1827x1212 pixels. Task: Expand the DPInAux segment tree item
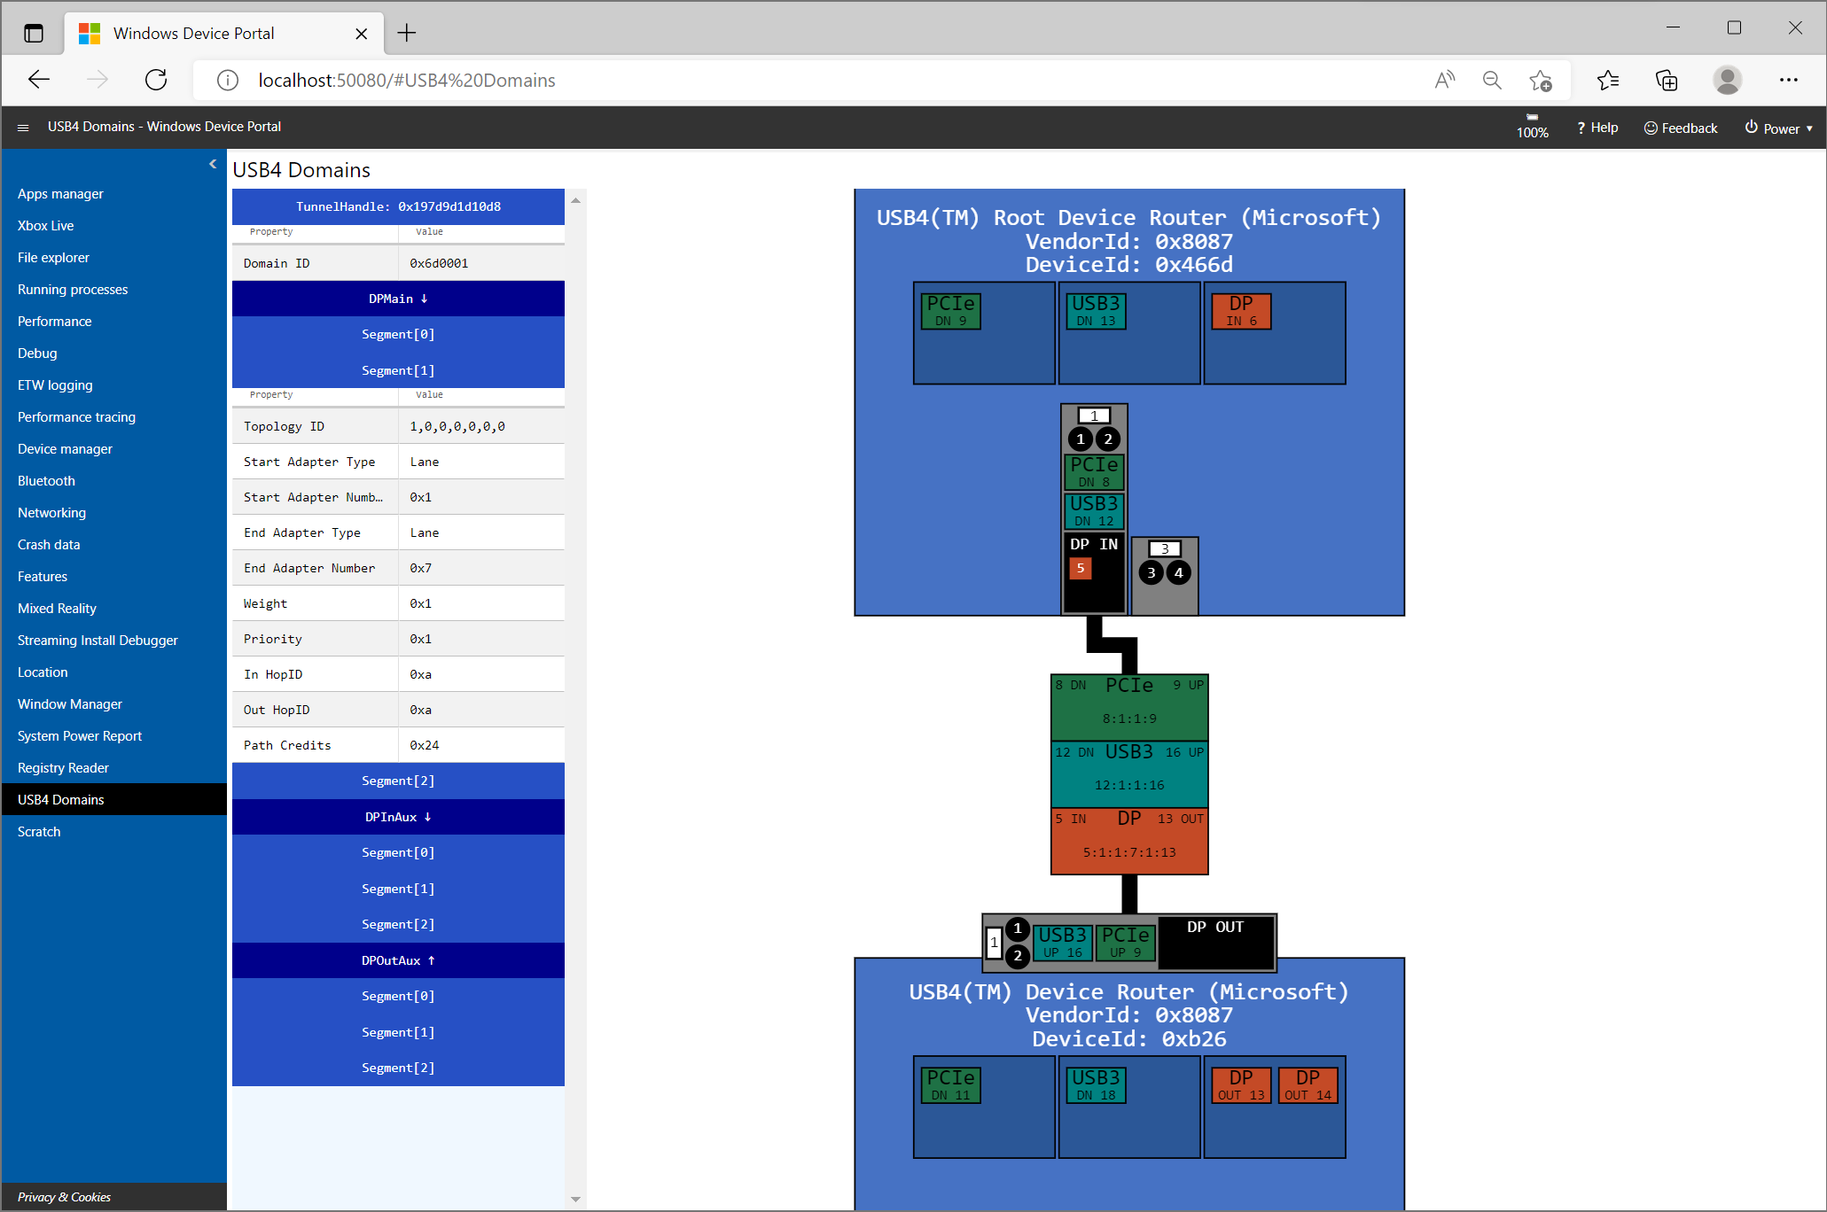tap(399, 816)
